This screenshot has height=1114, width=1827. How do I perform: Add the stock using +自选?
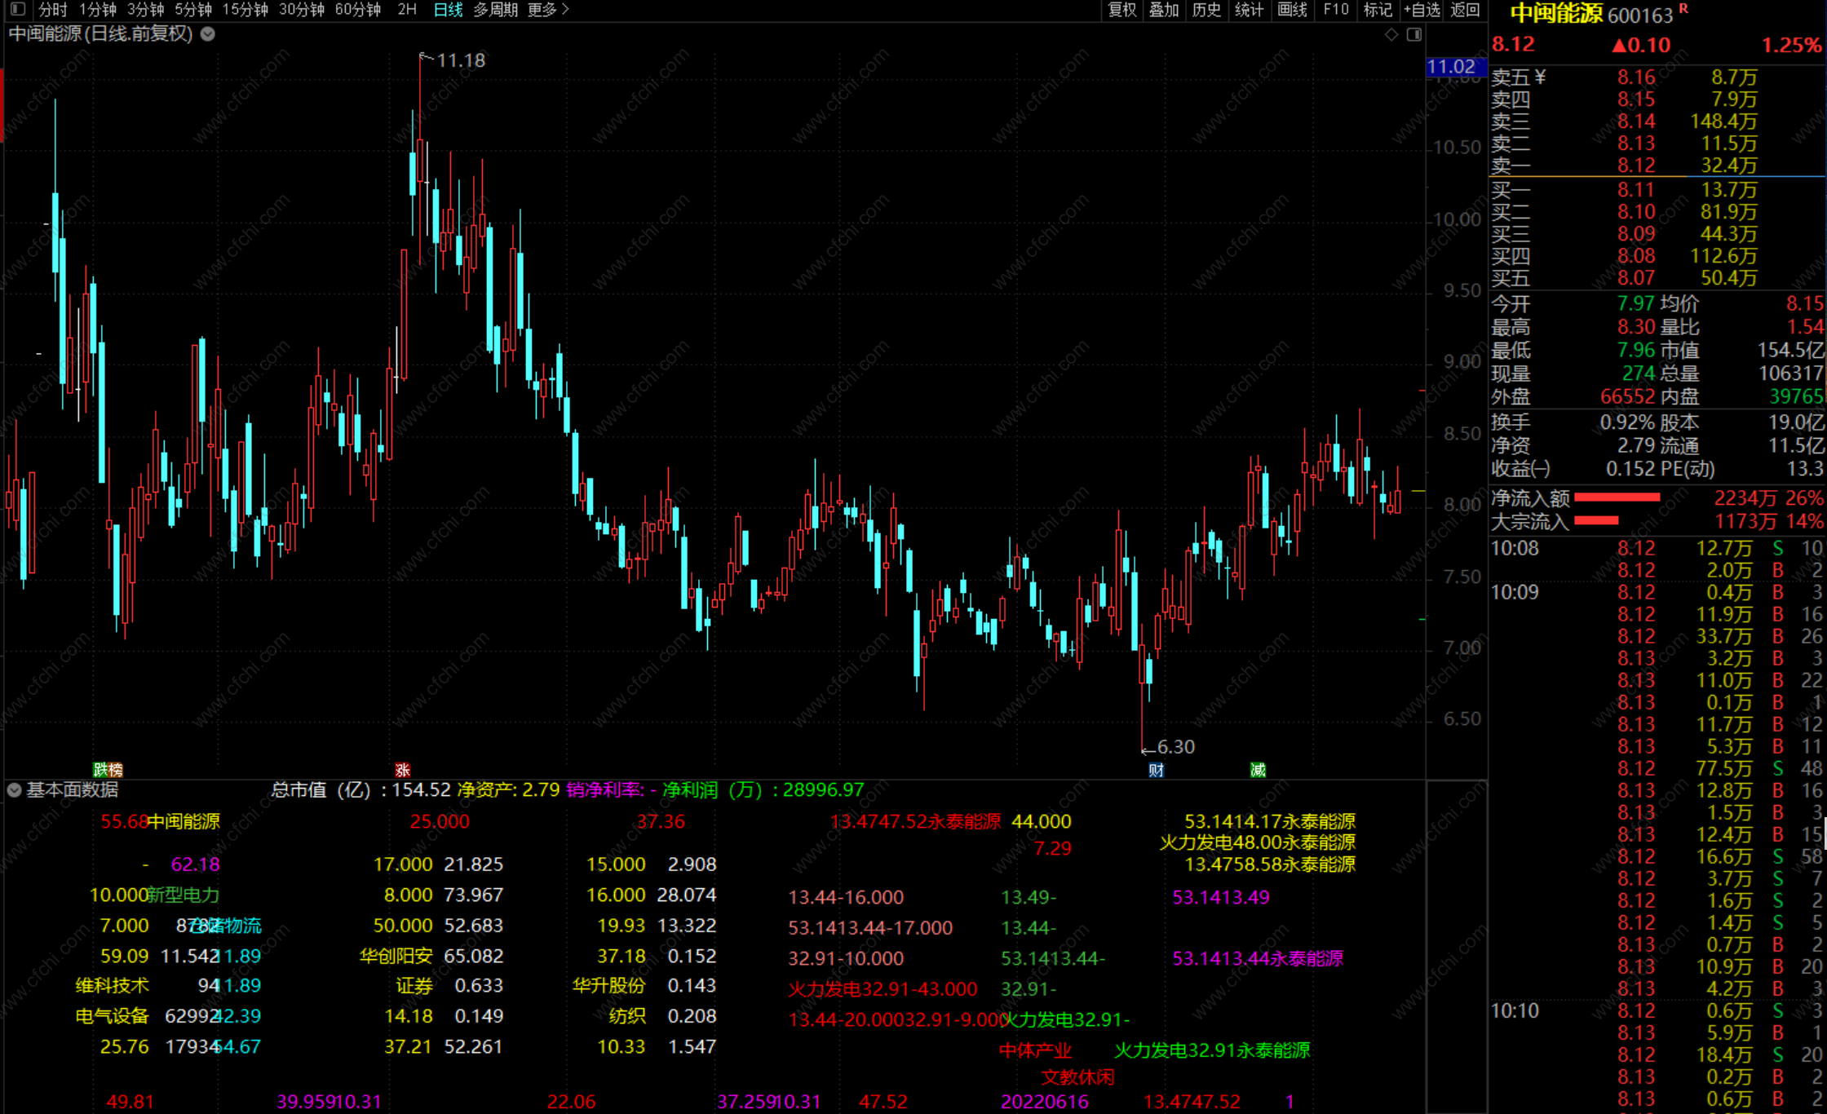click(1422, 10)
